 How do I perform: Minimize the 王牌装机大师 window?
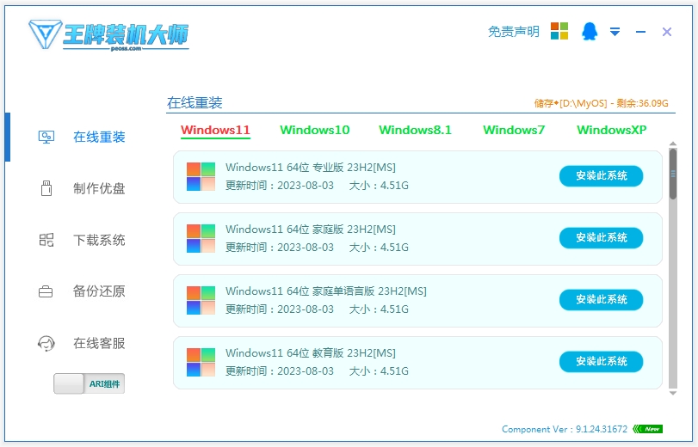point(640,32)
